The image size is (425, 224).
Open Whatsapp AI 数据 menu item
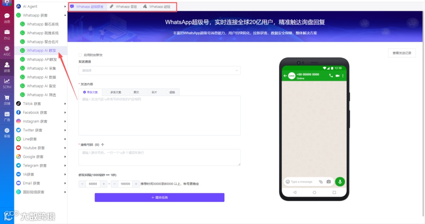coord(41,77)
